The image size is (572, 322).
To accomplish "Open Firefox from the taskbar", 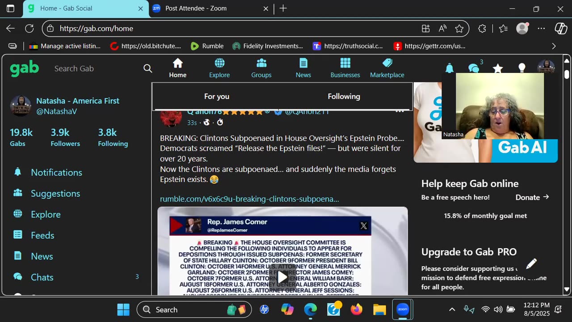I will [356, 309].
